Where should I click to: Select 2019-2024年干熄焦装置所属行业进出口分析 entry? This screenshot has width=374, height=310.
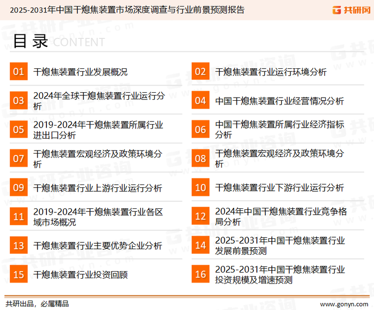[98, 130]
